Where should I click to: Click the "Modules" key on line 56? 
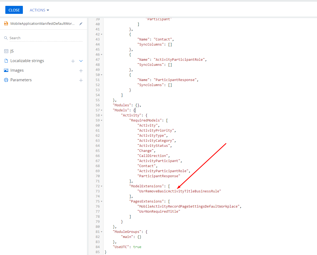[122, 105]
